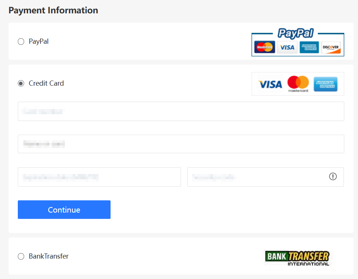This screenshot has width=358, height=279.
Task: Click the Visa logo beside Credit Card
Action: tap(270, 85)
